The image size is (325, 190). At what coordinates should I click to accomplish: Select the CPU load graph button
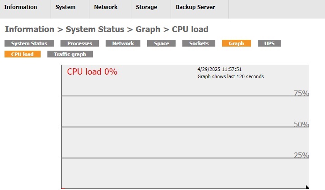[23, 54]
